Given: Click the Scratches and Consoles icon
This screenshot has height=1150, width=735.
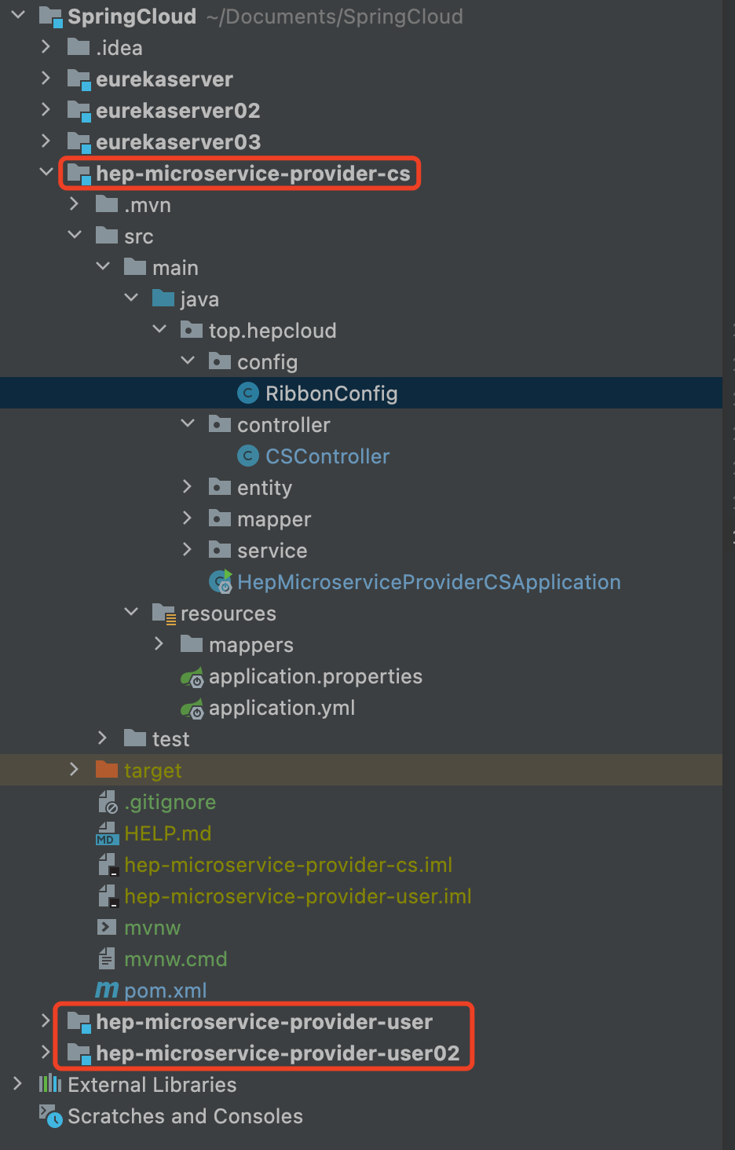Looking at the screenshot, I should 51,1116.
